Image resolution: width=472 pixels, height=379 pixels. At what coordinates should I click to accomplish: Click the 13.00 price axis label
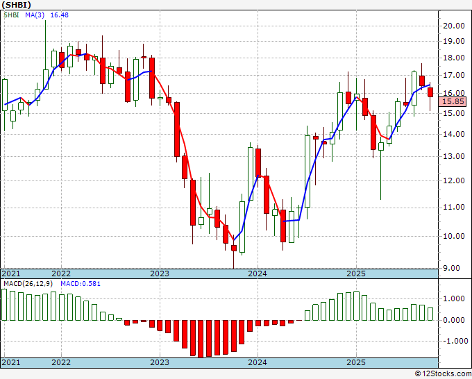[454, 157]
